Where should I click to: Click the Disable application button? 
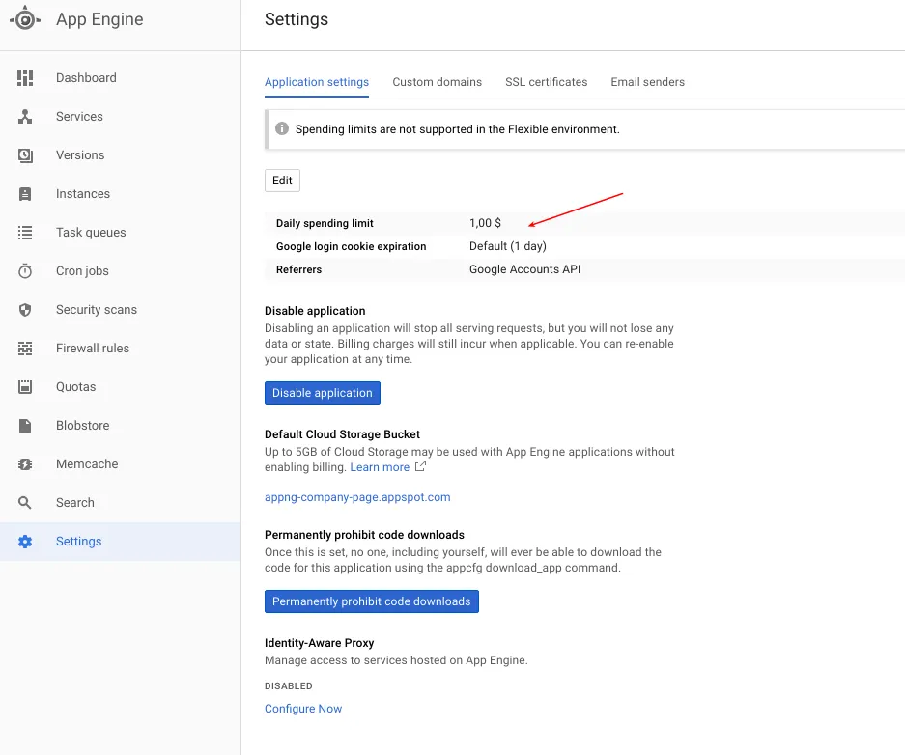pyautogui.click(x=322, y=393)
